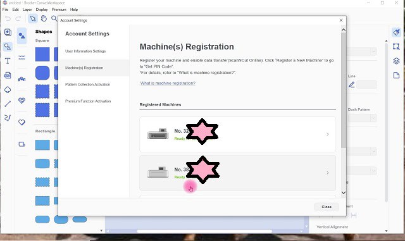Click the canvas horizontal scrollbar

[204, 231]
